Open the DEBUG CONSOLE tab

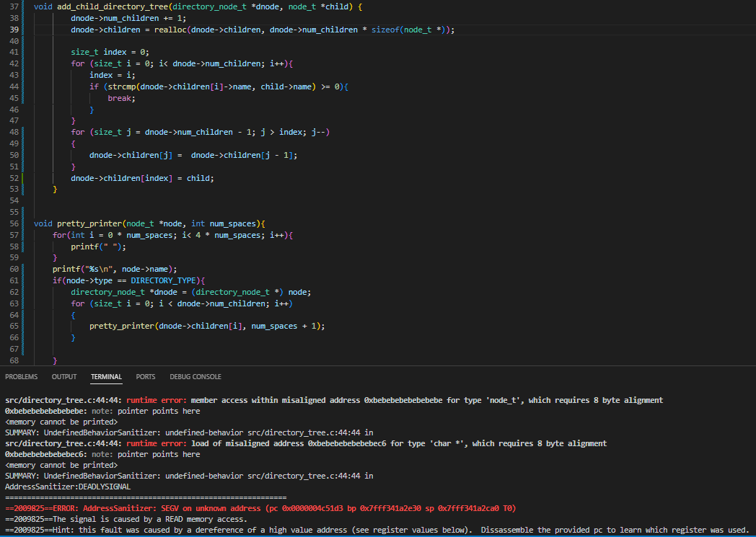point(195,377)
